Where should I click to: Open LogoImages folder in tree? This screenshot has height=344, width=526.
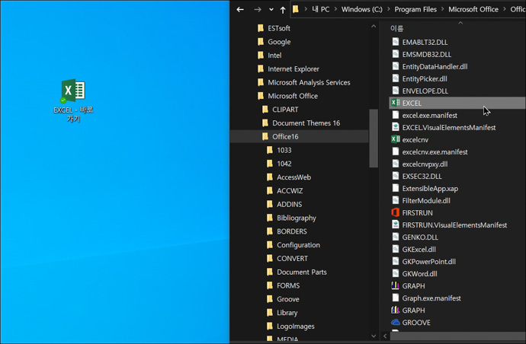[x=296, y=326]
